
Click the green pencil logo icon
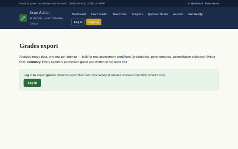pos(23,18)
